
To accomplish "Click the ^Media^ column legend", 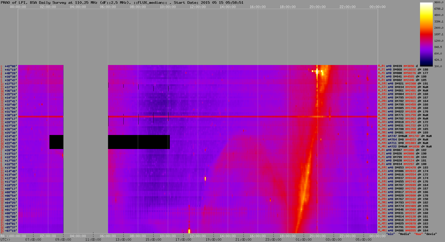I will tap(405, 234).
